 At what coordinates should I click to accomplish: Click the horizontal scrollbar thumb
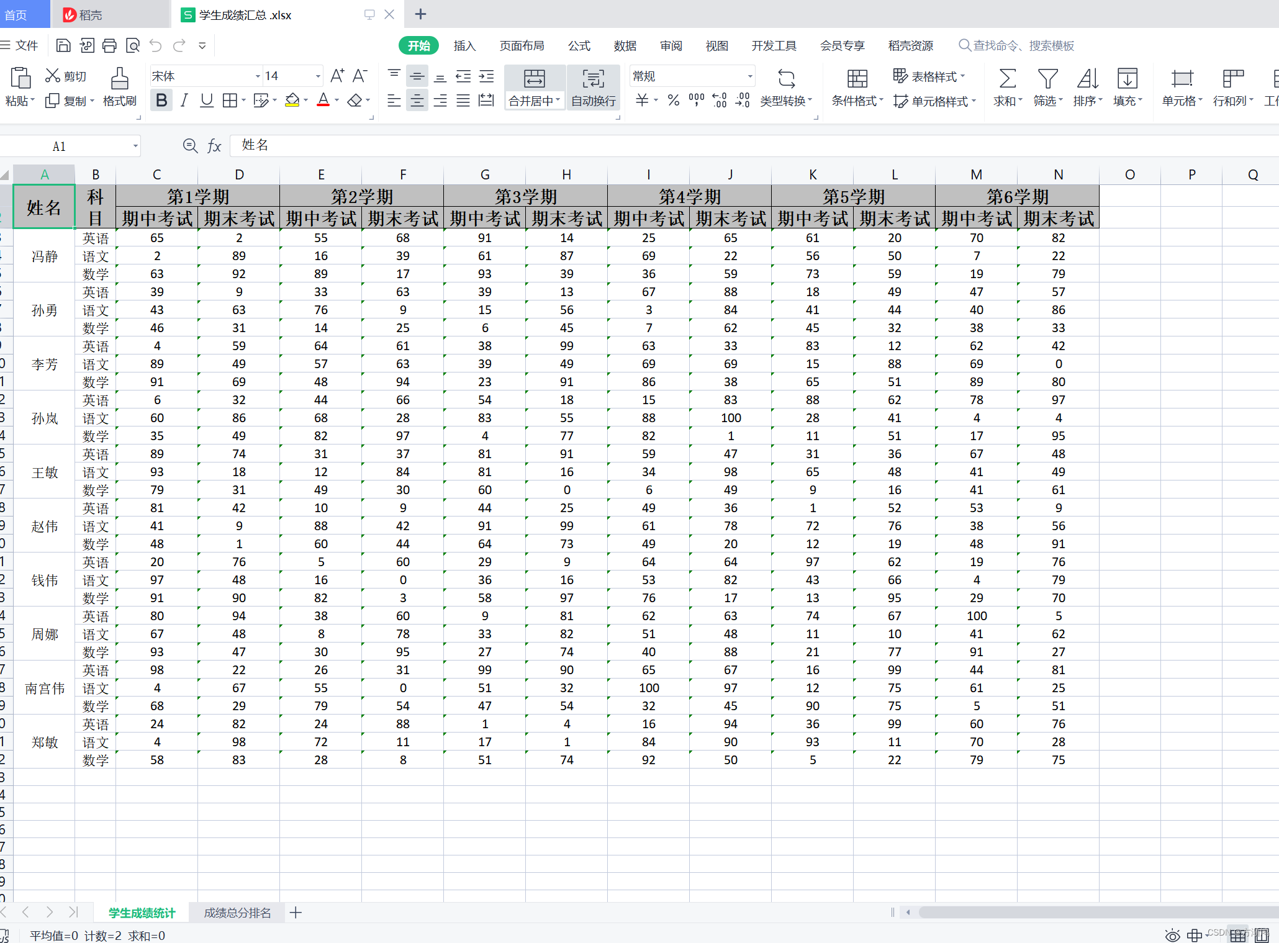point(1098,912)
